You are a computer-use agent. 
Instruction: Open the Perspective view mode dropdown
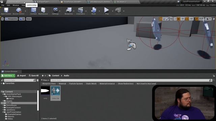[11, 19]
